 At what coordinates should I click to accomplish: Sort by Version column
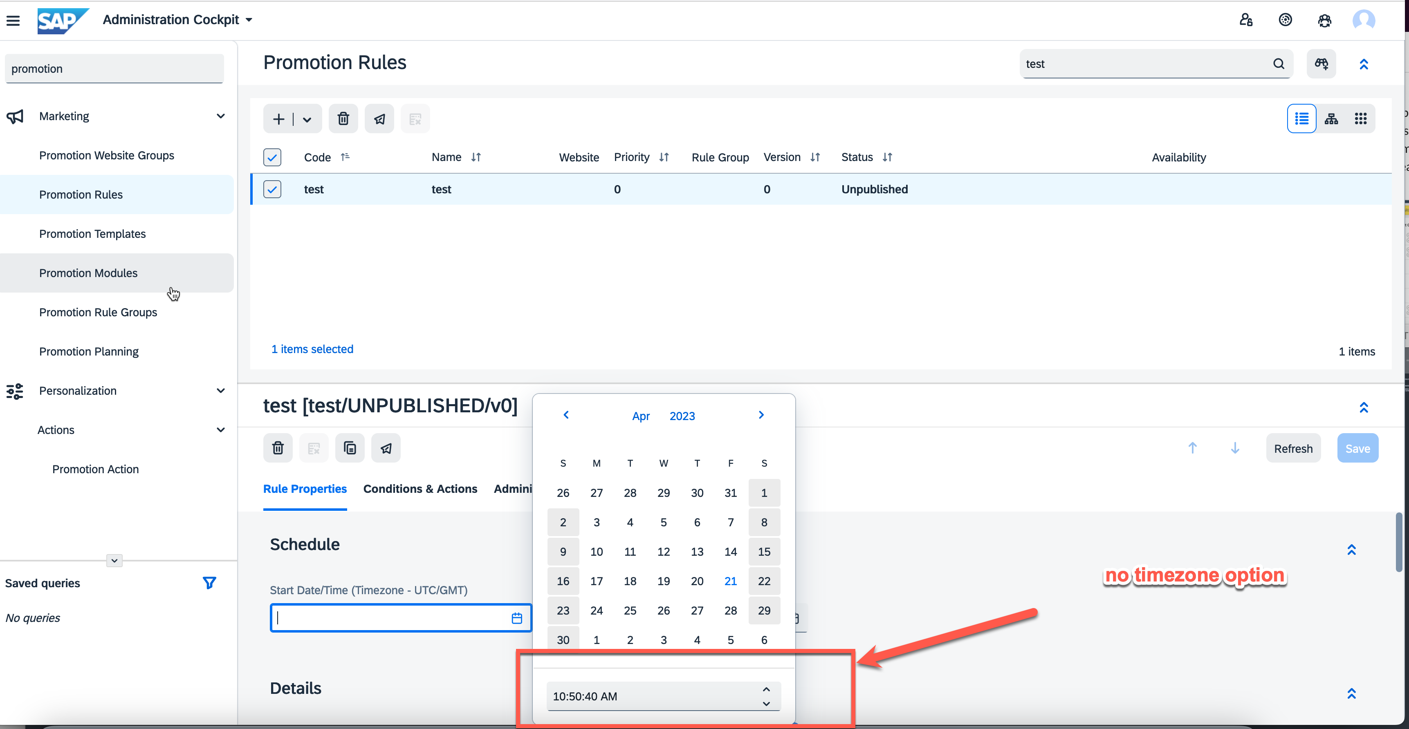(815, 157)
